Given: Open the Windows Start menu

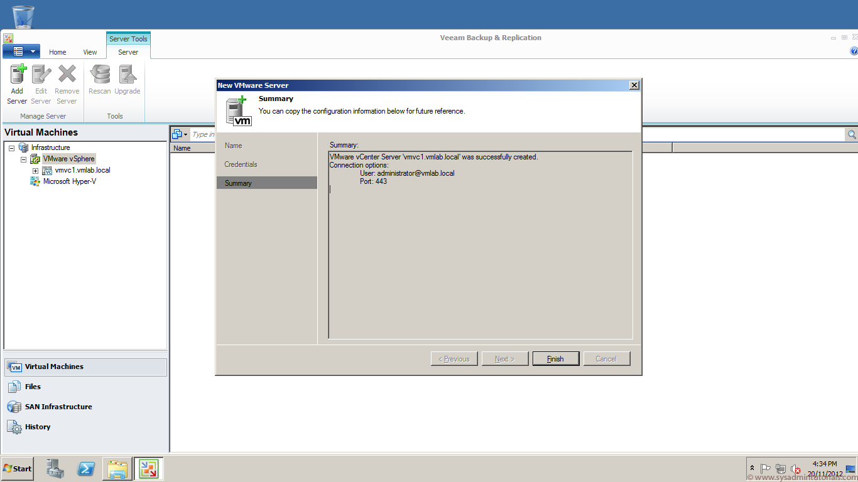Looking at the screenshot, I should point(17,469).
